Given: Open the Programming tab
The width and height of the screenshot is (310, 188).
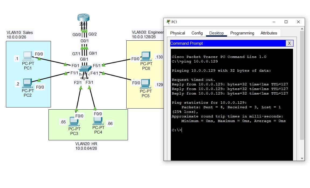Looking at the screenshot, I should (x=242, y=33).
